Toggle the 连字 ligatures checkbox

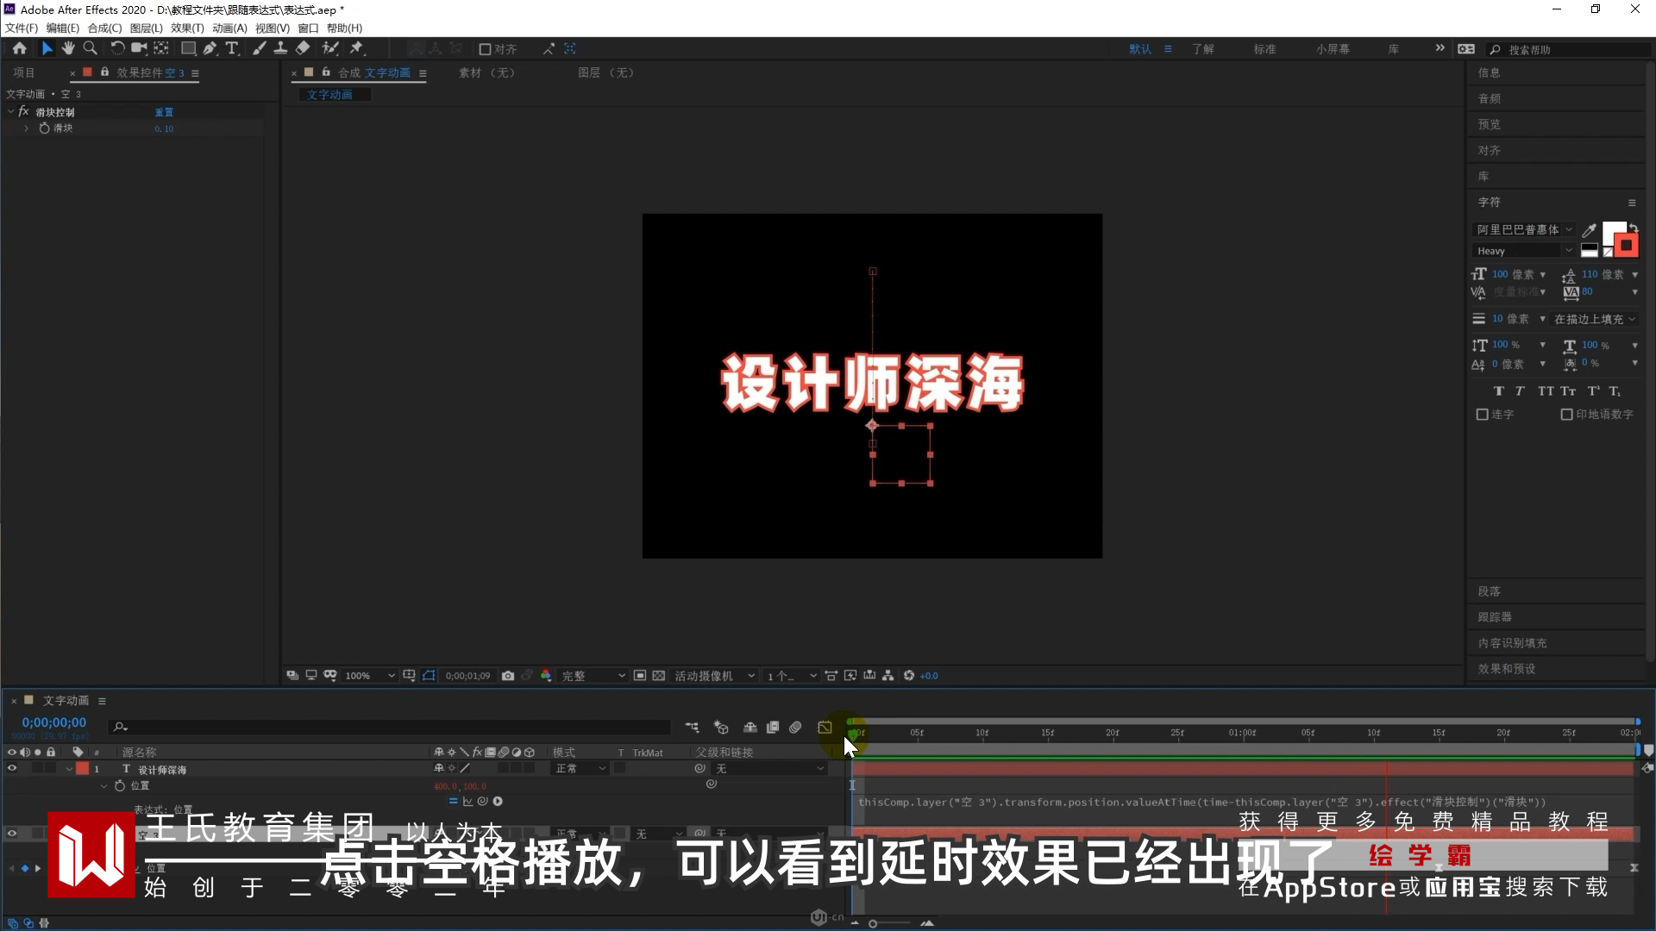(x=1482, y=415)
